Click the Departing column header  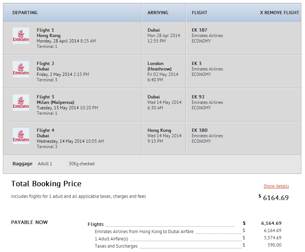point(25,13)
